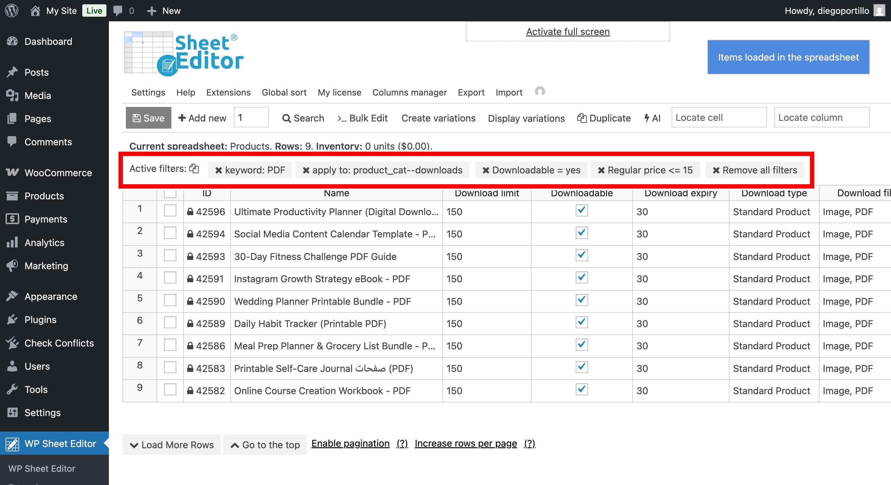Screen dimensions: 891x485
Task: Click Go to the top button
Action: tap(265, 445)
